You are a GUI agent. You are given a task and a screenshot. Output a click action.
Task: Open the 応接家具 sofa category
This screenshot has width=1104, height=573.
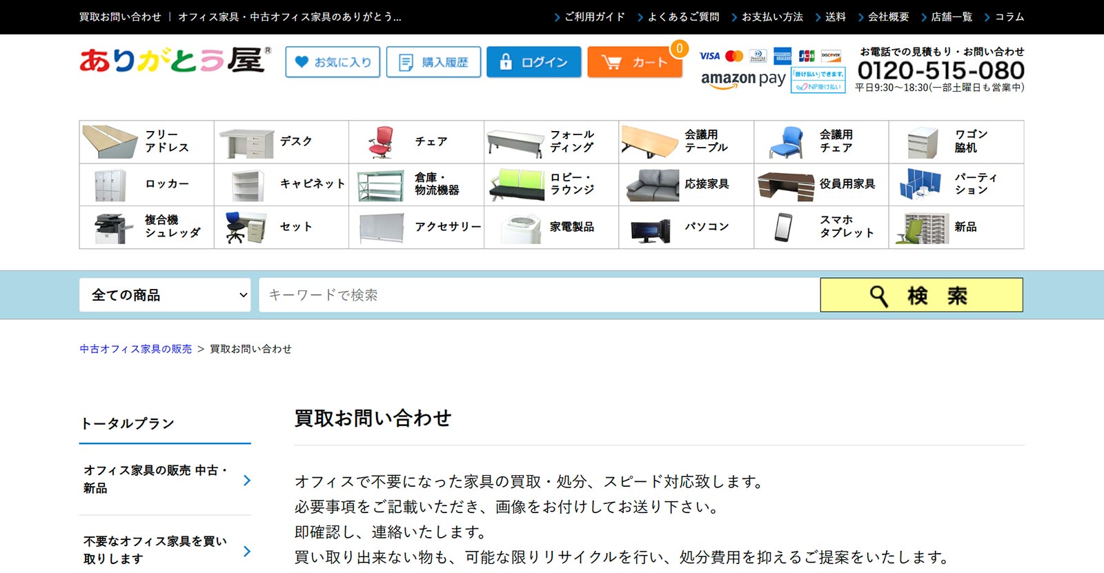(687, 184)
